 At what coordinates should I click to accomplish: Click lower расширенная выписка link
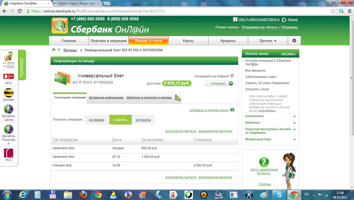pyautogui.click(x=215, y=177)
